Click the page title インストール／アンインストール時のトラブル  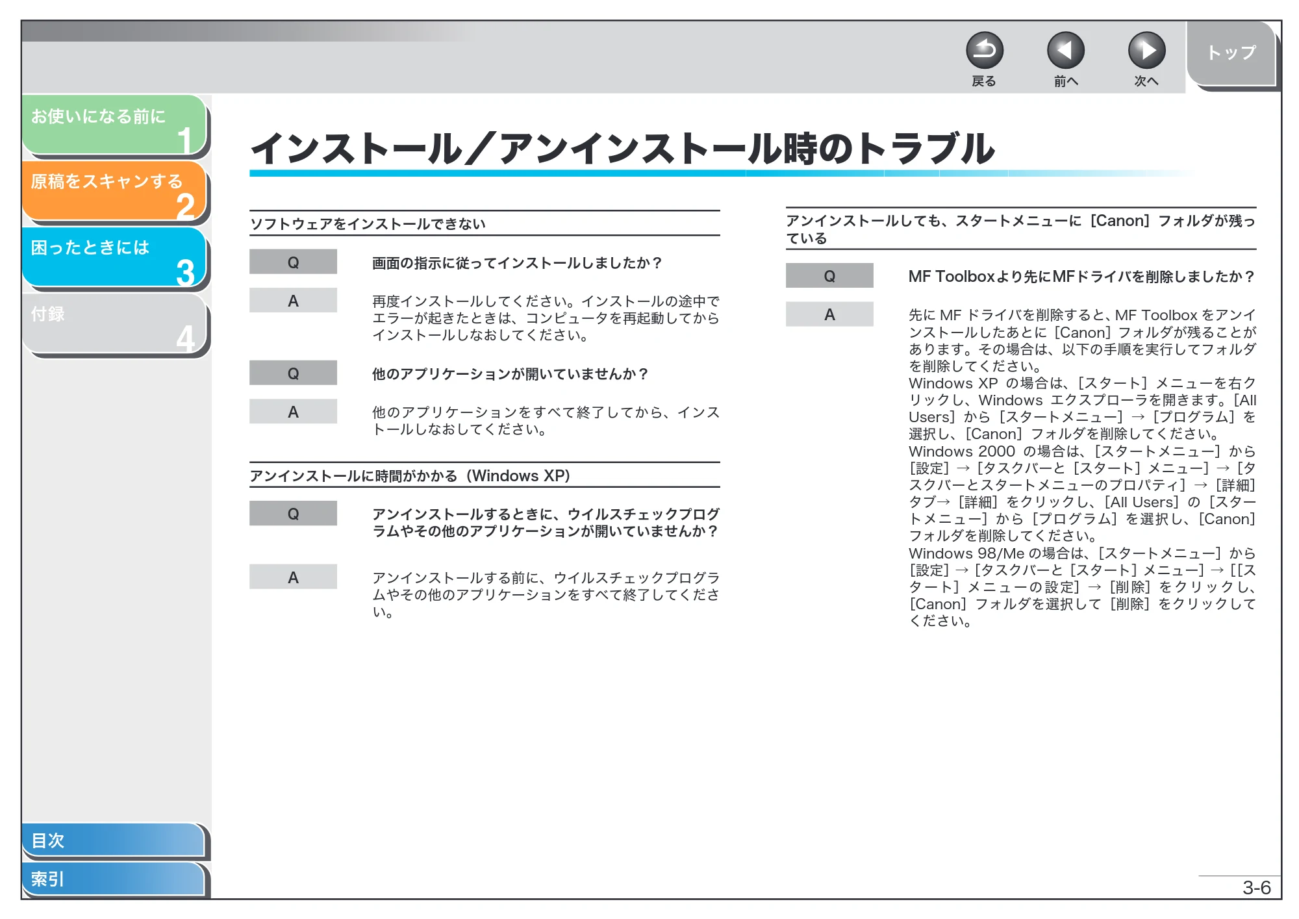[622, 149]
